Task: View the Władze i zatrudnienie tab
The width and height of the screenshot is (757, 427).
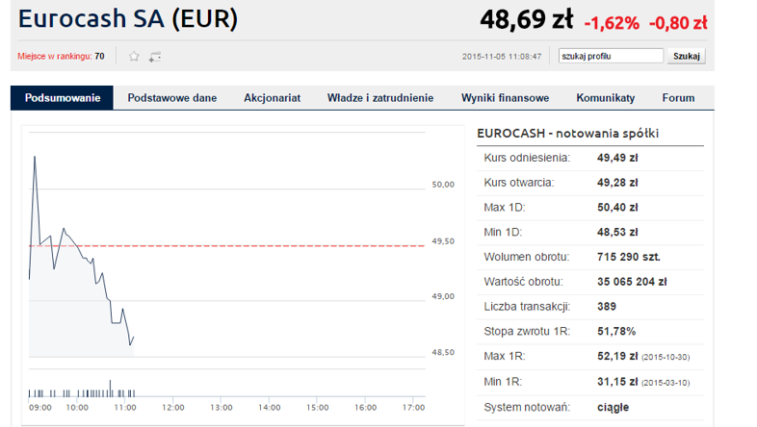Action: [380, 98]
